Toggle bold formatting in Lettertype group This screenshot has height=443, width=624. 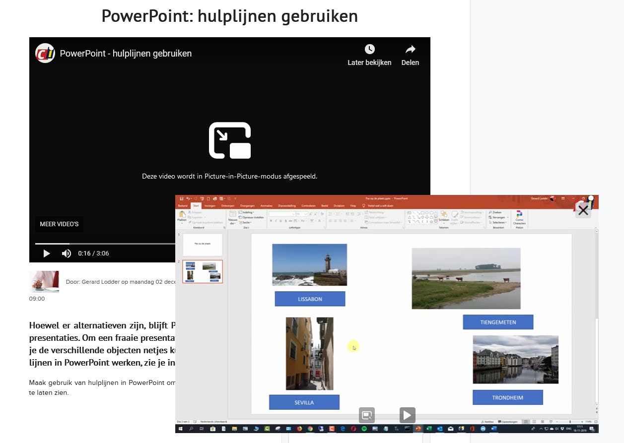point(271,221)
